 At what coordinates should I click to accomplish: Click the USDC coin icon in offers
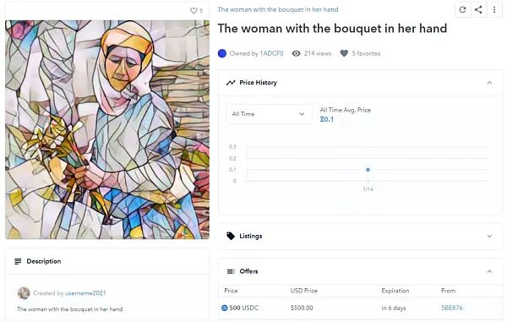point(225,308)
